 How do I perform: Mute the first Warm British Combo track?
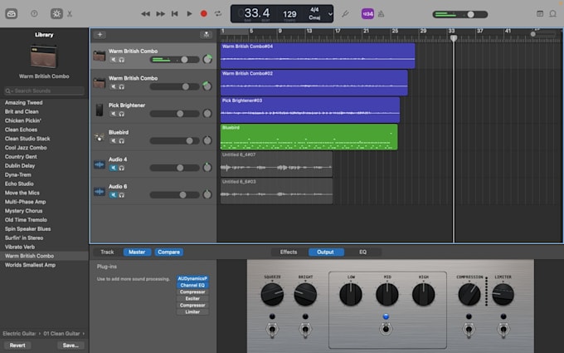(x=114, y=60)
